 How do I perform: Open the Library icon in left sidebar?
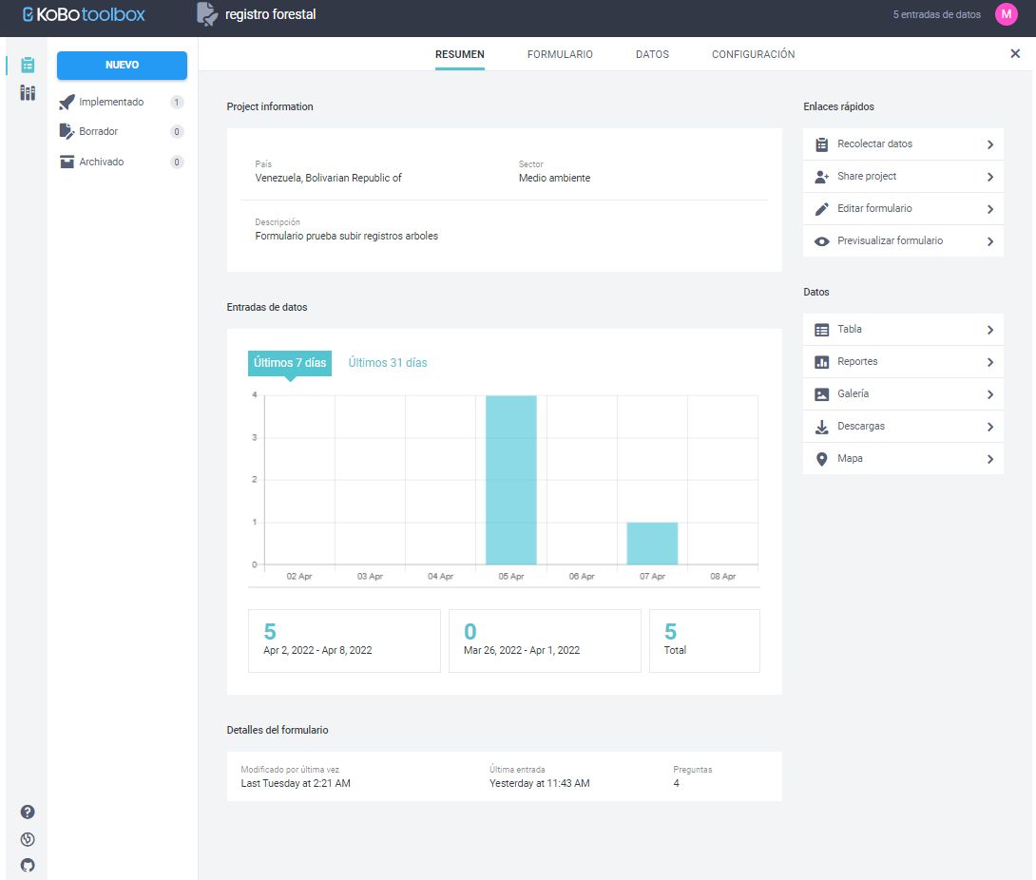(x=28, y=92)
